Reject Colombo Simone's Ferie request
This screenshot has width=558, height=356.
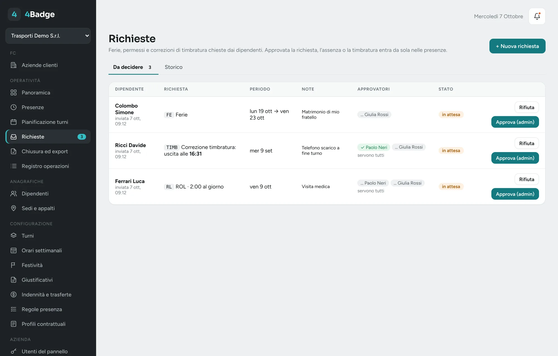tap(526, 107)
